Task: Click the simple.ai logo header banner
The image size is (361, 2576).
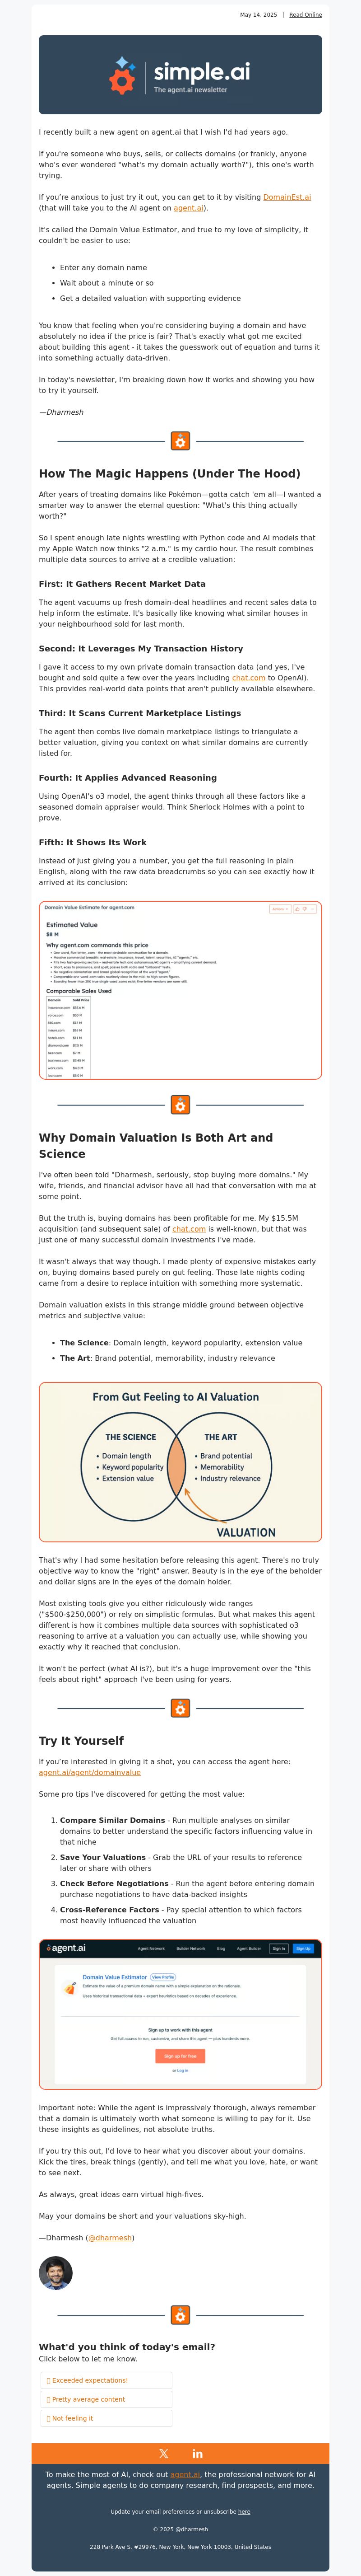Action: click(180, 75)
